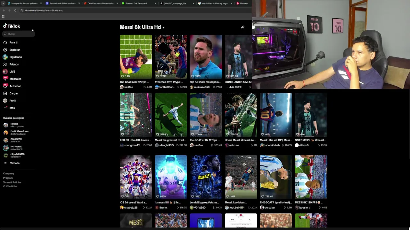Click the Company footer link
The image size is (410, 230).
tap(9, 173)
